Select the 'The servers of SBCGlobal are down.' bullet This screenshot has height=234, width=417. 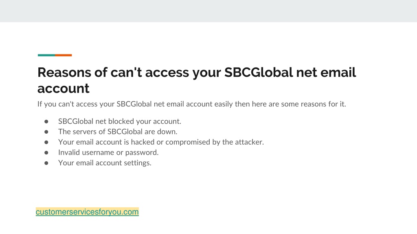click(x=118, y=132)
